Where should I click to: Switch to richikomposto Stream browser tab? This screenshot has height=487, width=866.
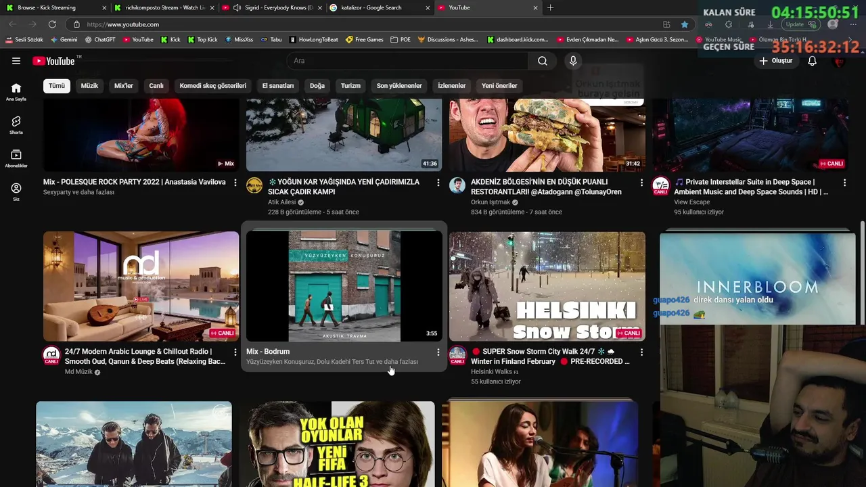pos(163,7)
